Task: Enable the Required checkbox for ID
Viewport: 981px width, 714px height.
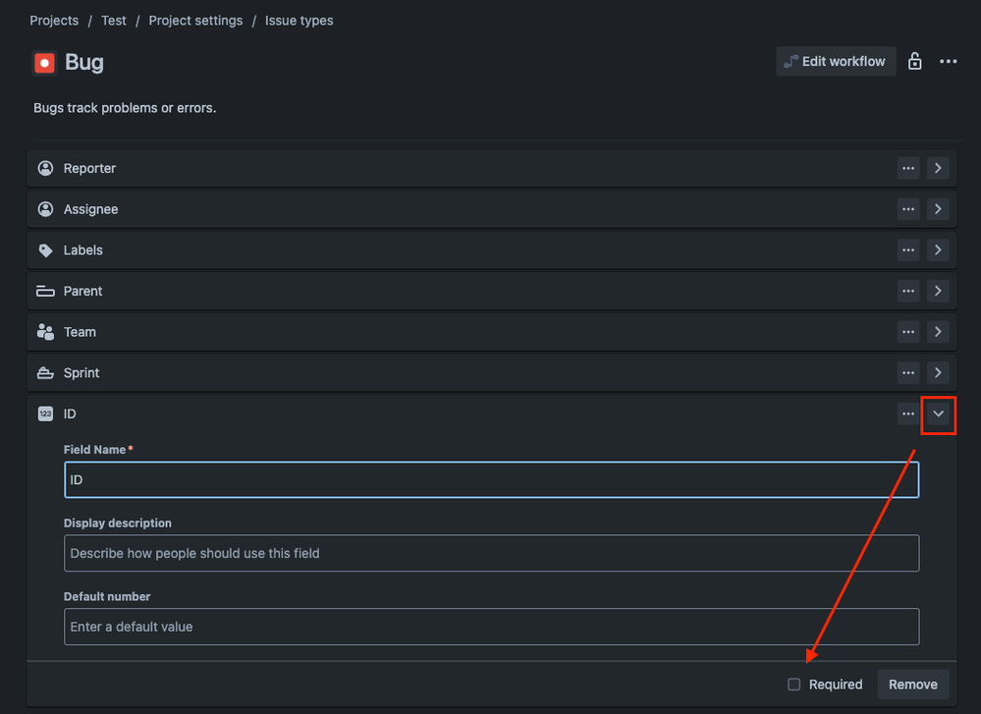Action: 794,684
